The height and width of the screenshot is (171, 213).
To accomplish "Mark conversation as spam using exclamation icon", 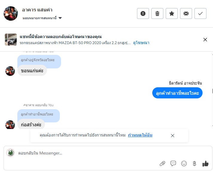I will (143, 13).
